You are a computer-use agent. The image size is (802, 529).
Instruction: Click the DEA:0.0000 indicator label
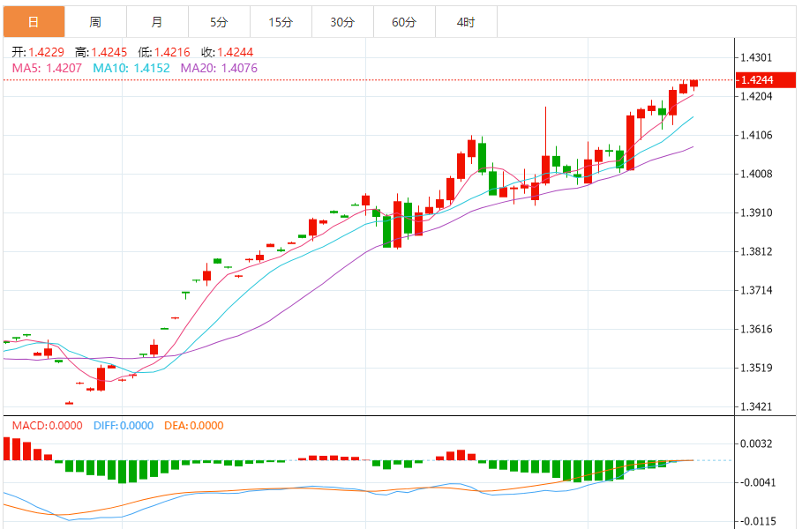pyautogui.click(x=194, y=426)
